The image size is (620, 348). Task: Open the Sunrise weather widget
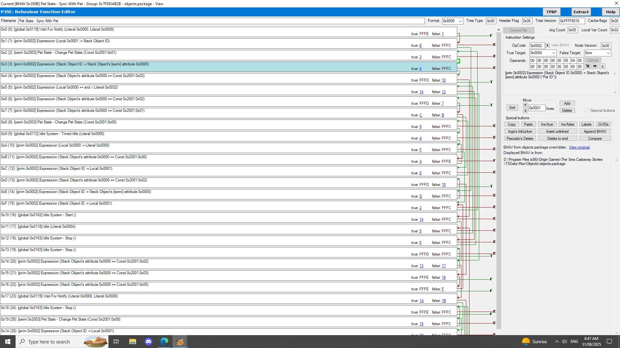coord(534,342)
